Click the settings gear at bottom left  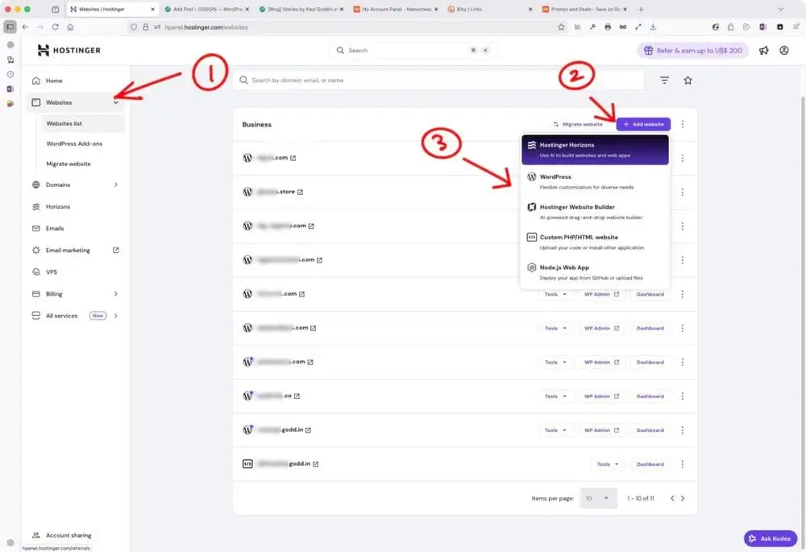[10, 542]
